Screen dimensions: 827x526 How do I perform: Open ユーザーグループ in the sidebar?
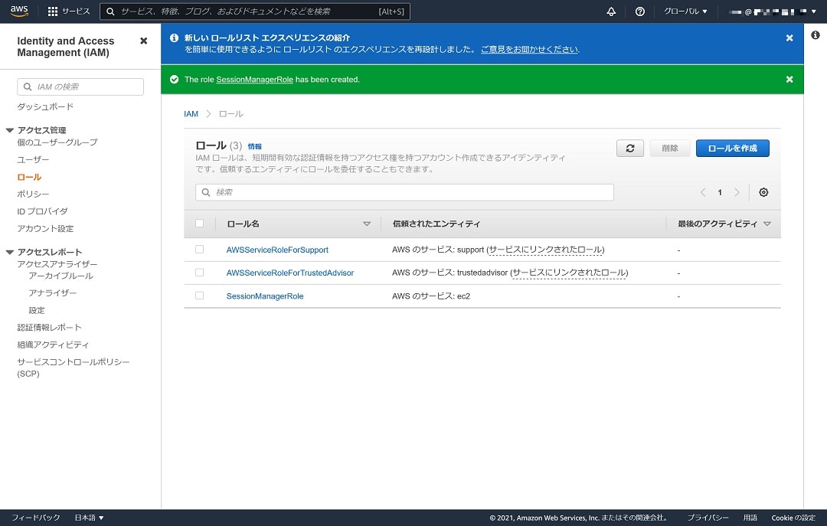(x=57, y=142)
